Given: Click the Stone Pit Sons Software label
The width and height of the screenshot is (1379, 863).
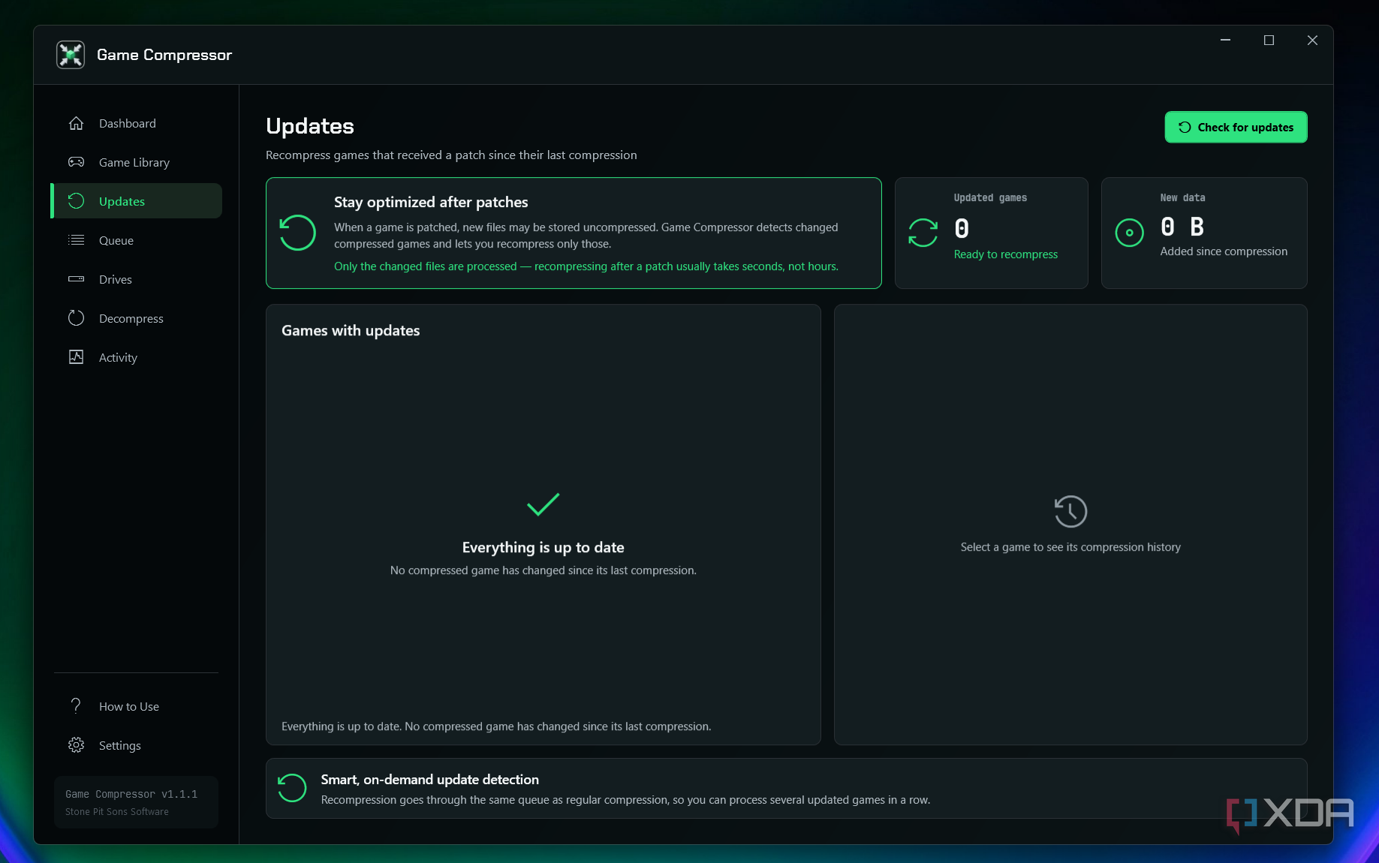Looking at the screenshot, I should click(117, 812).
